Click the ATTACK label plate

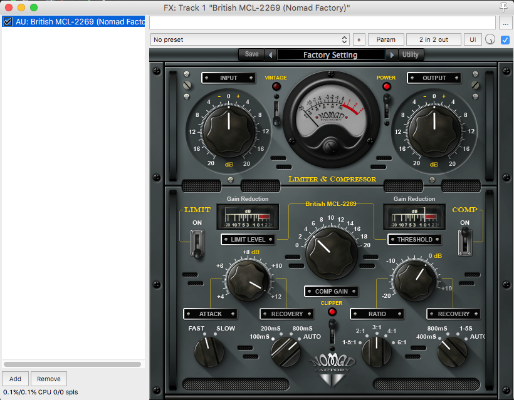click(x=211, y=314)
